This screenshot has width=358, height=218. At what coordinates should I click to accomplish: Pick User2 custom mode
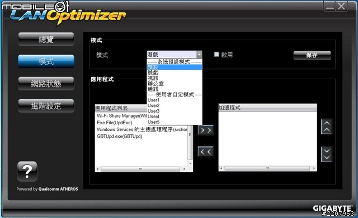tap(175, 105)
